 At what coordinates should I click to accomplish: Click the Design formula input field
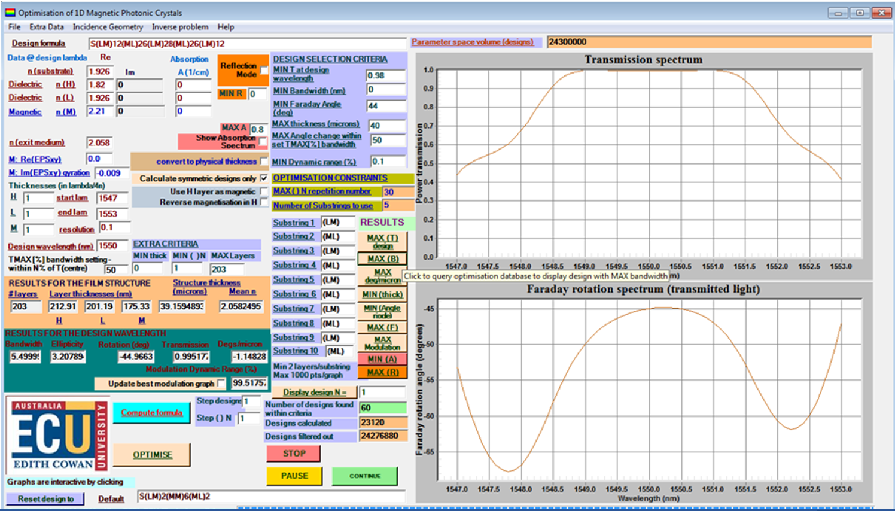pyautogui.click(x=246, y=44)
